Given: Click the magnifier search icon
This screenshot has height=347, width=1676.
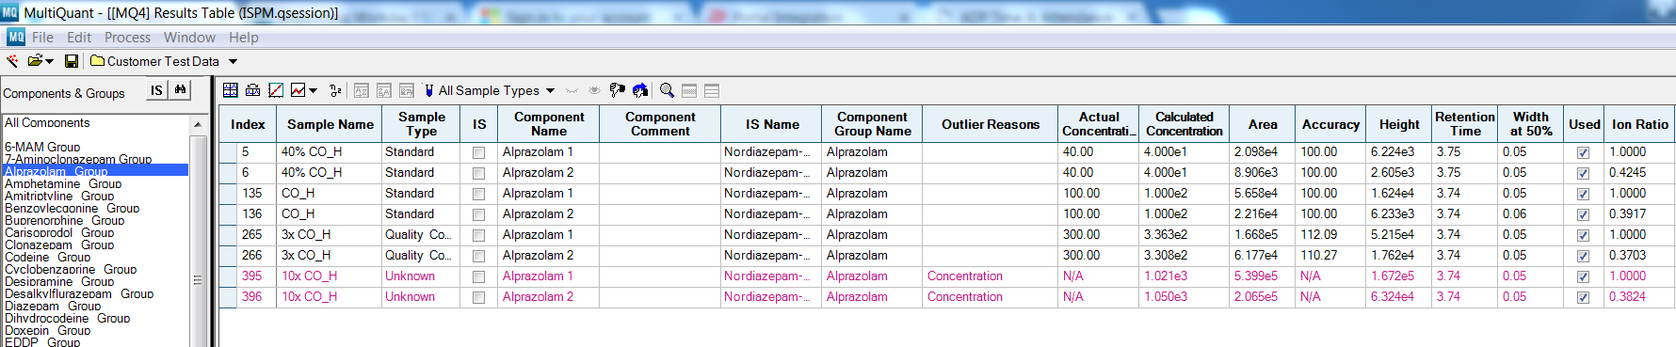Looking at the screenshot, I should 667,90.
